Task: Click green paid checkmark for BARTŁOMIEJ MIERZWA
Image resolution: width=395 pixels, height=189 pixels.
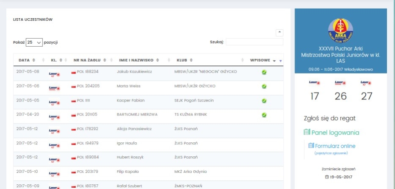Action: pyautogui.click(x=264, y=115)
